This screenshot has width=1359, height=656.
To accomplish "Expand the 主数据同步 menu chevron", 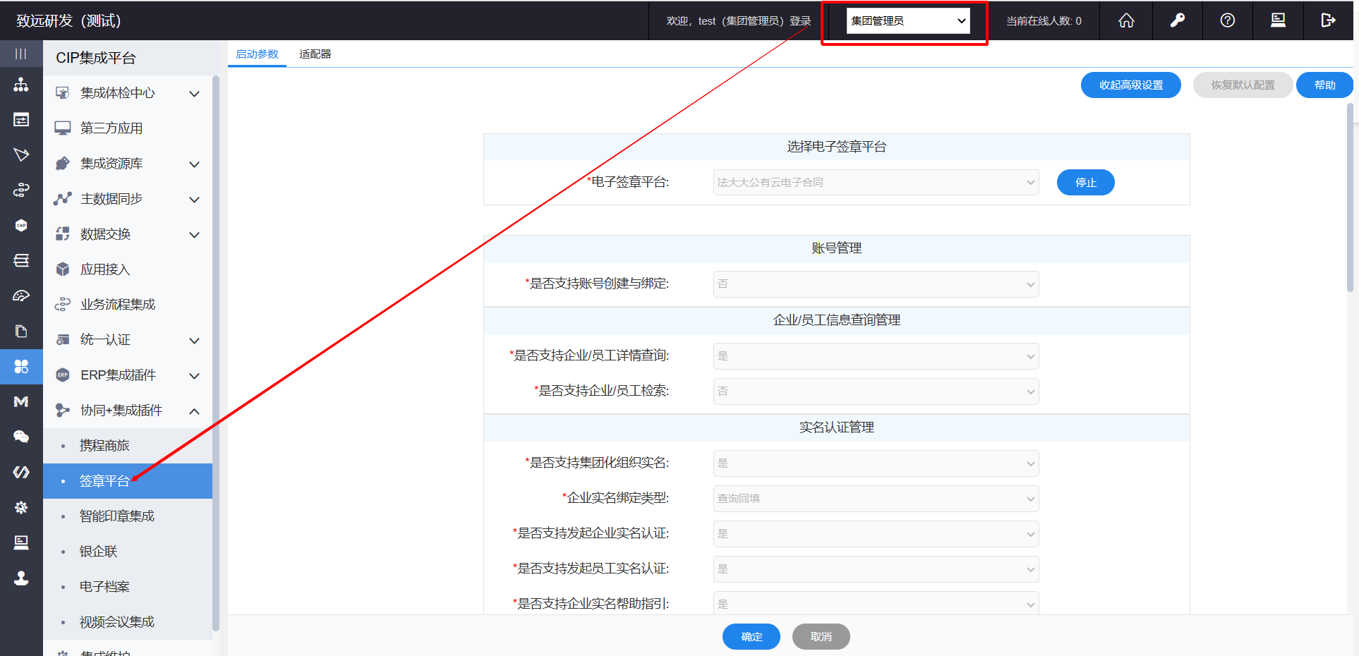I will tap(194, 200).
